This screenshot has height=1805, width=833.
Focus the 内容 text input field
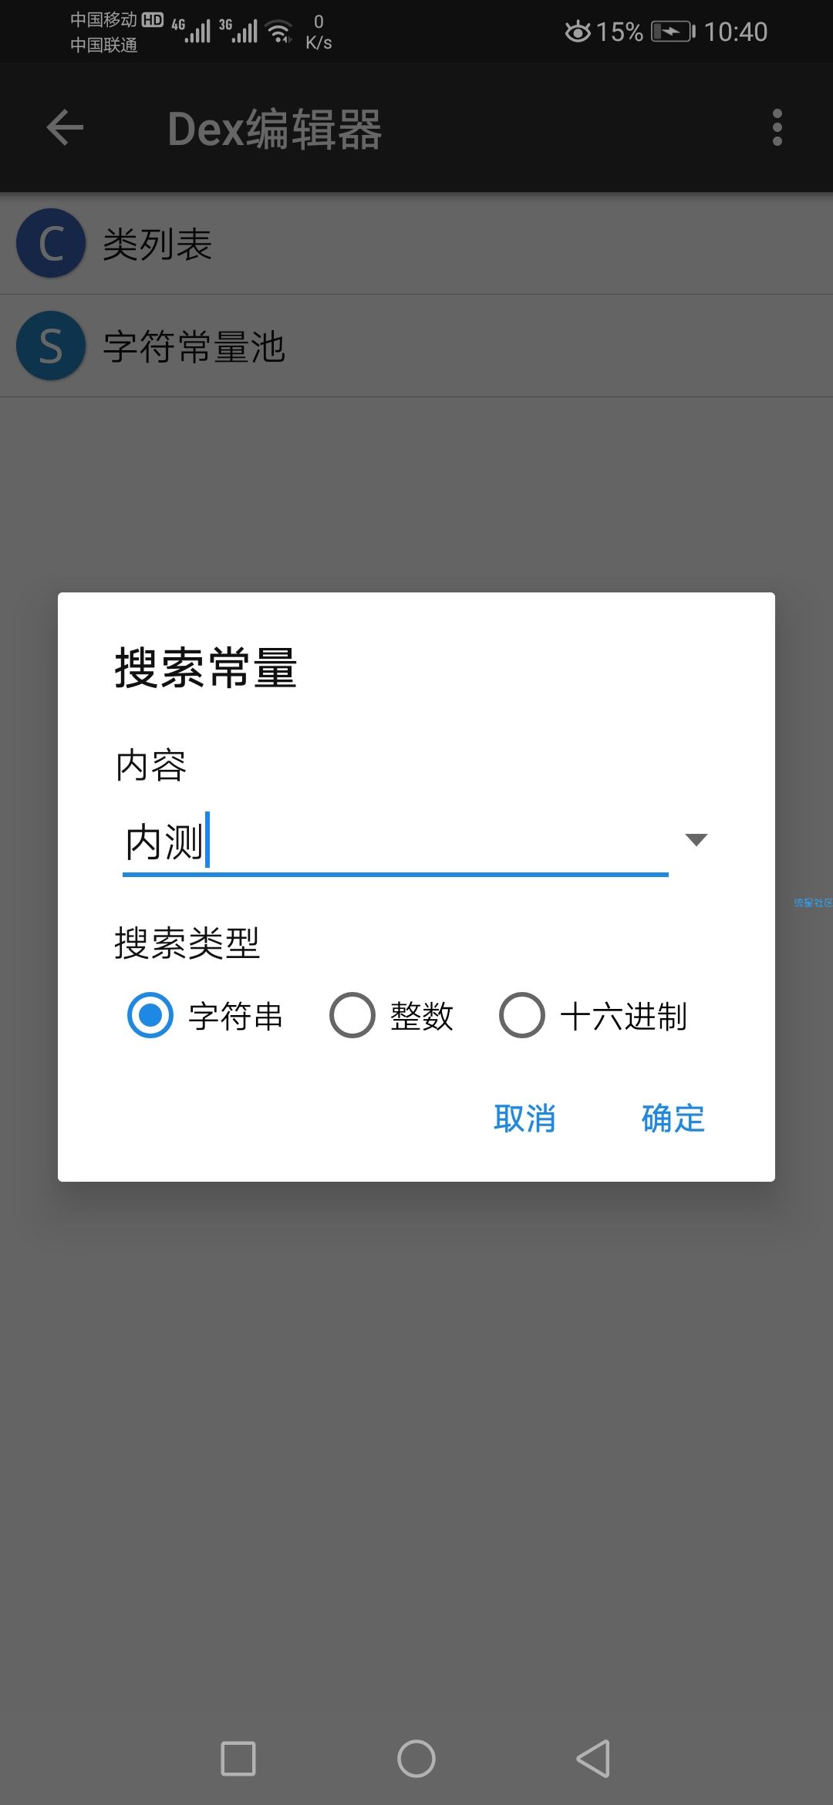pyautogui.click(x=396, y=842)
